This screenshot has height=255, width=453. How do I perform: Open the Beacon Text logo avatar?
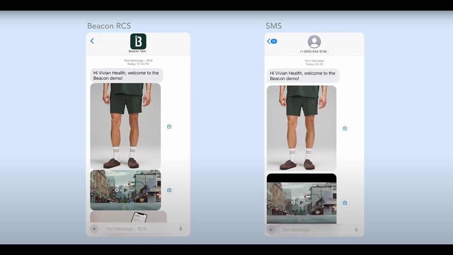pos(138,41)
